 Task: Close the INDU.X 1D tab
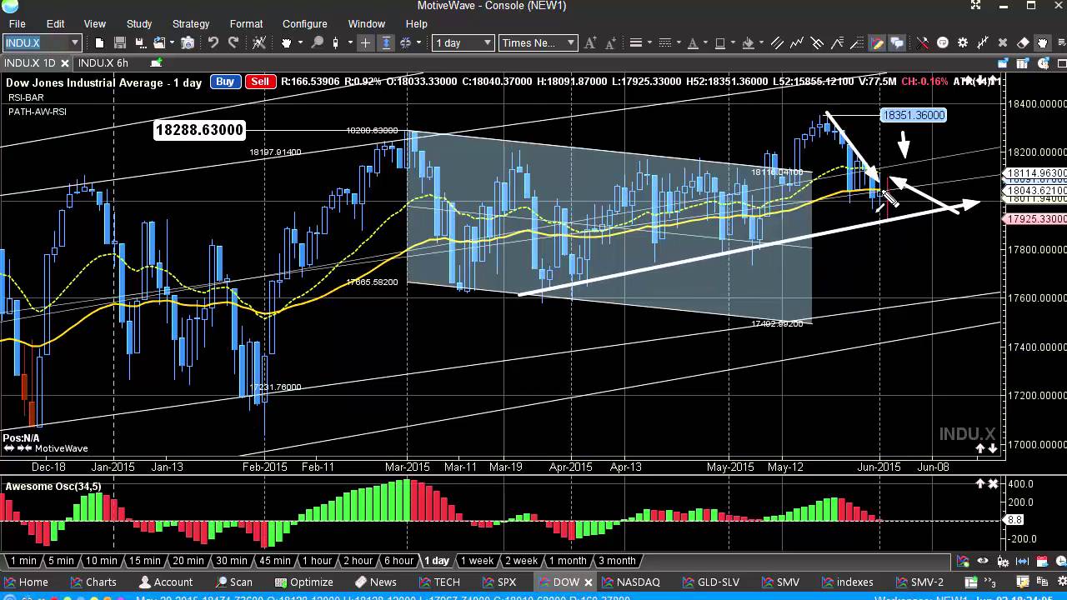[x=65, y=63]
